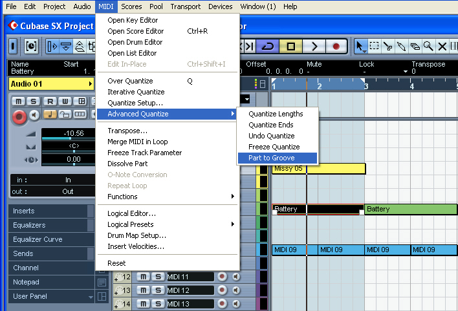Select the Split scissors tool
This screenshot has width=458, height=311.
(387, 46)
